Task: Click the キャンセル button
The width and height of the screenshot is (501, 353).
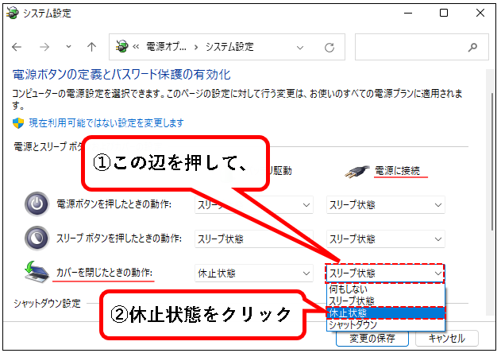Action: (447, 339)
